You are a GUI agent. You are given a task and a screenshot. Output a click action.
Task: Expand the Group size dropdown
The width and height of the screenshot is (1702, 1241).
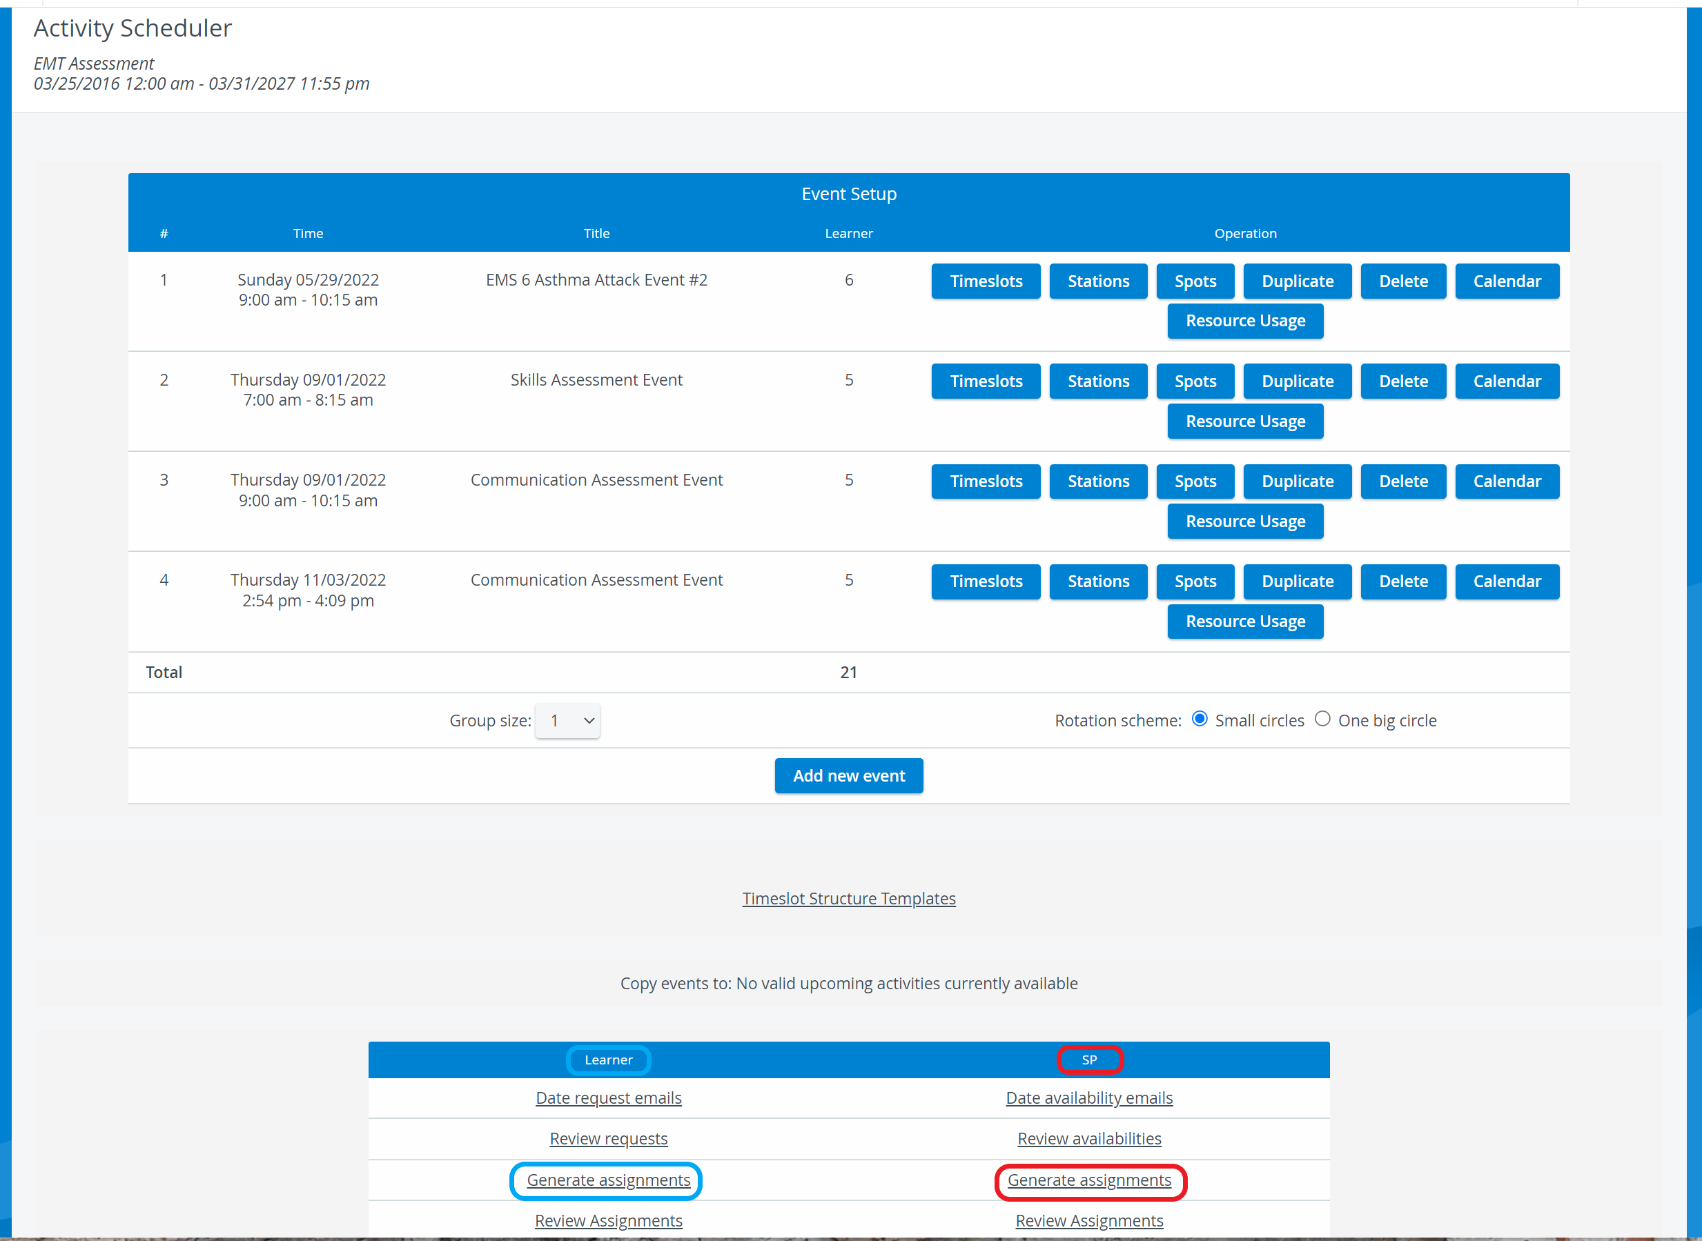coord(567,720)
